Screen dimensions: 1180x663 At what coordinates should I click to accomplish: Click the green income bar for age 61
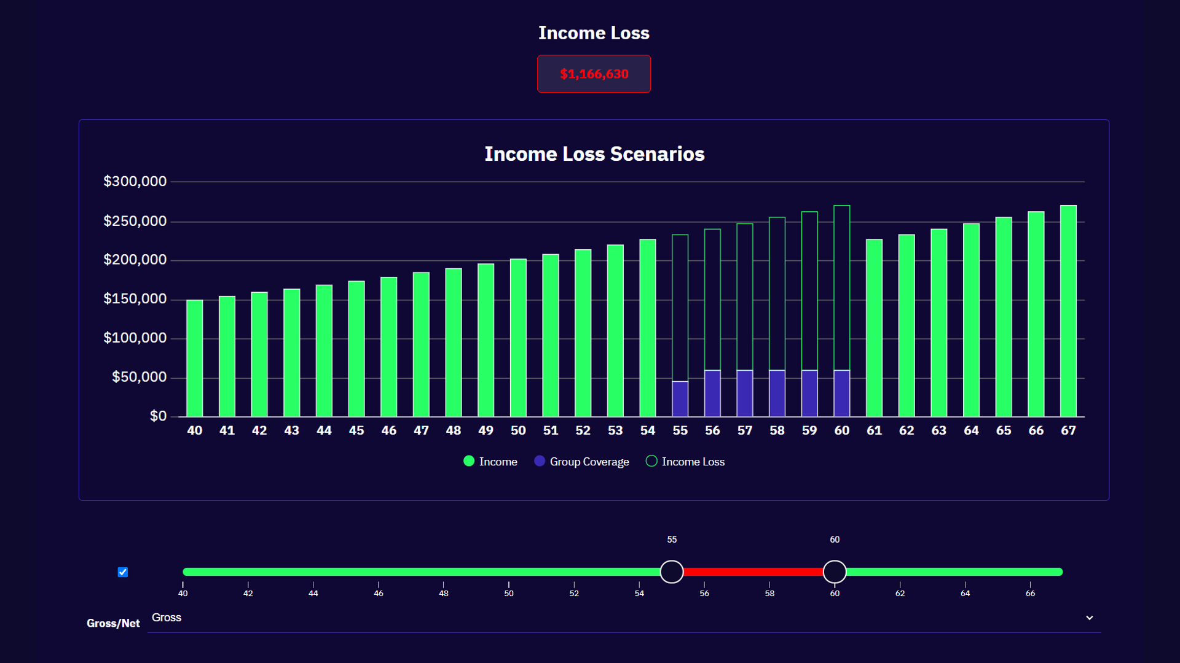pos(874,328)
